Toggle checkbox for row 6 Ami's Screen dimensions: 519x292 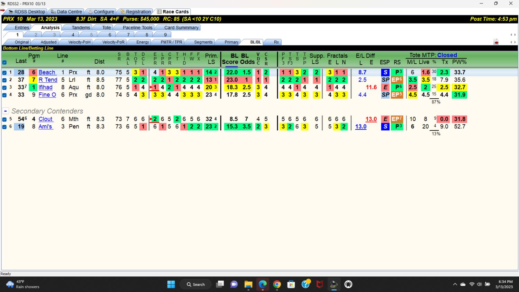click(x=4, y=127)
